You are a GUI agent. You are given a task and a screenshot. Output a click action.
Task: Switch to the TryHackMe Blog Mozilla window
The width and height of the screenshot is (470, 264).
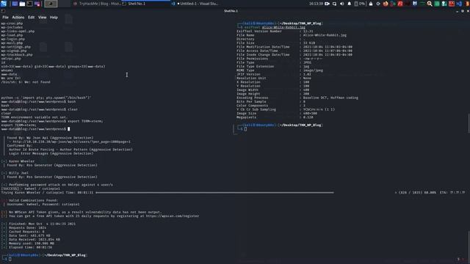coord(97,4)
